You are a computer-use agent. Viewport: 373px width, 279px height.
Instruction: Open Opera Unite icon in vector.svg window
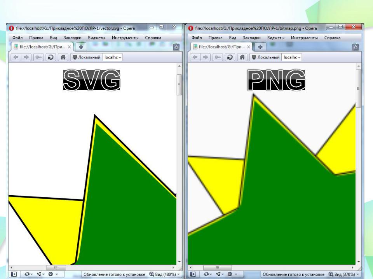[39, 274]
